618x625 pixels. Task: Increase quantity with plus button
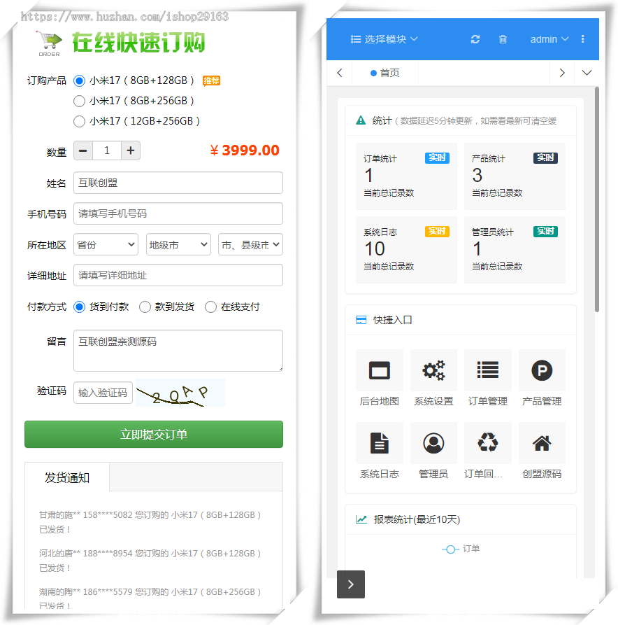click(x=131, y=150)
